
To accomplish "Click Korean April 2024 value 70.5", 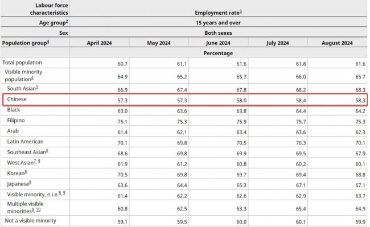I will pyautogui.click(x=122, y=175).
